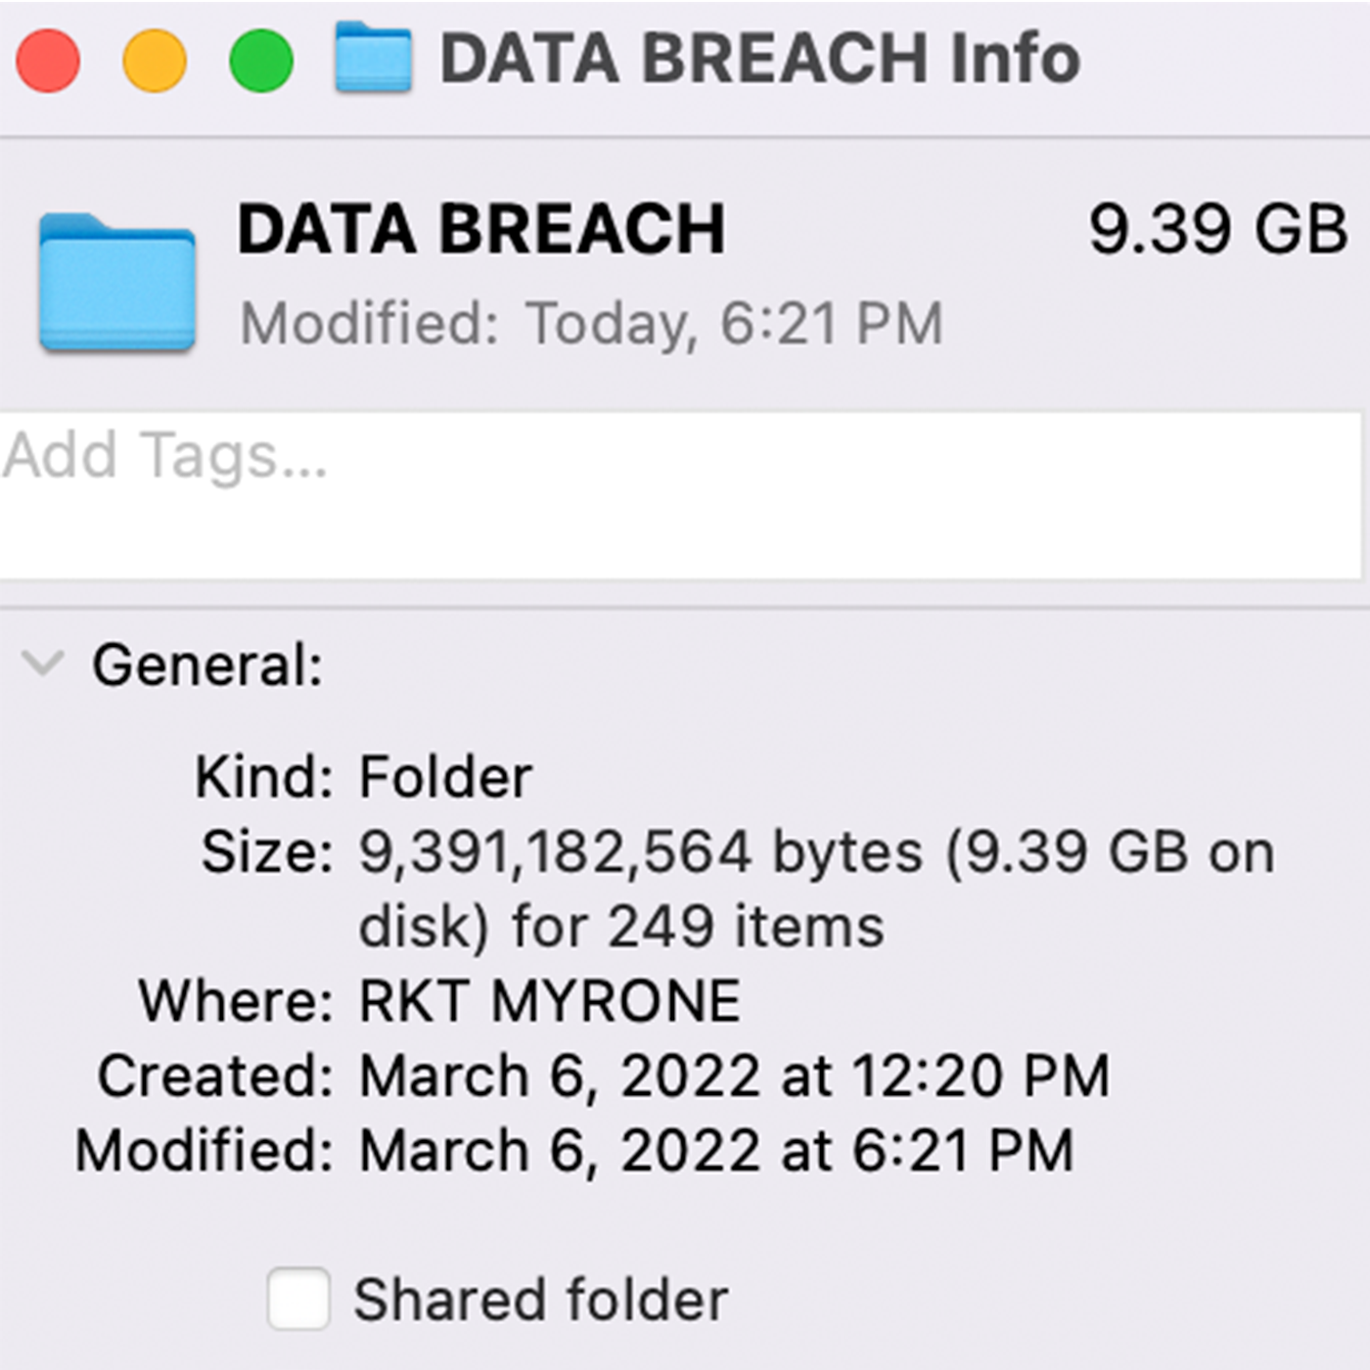Click the red close window button
This screenshot has height=1370, width=1370.
click(48, 61)
